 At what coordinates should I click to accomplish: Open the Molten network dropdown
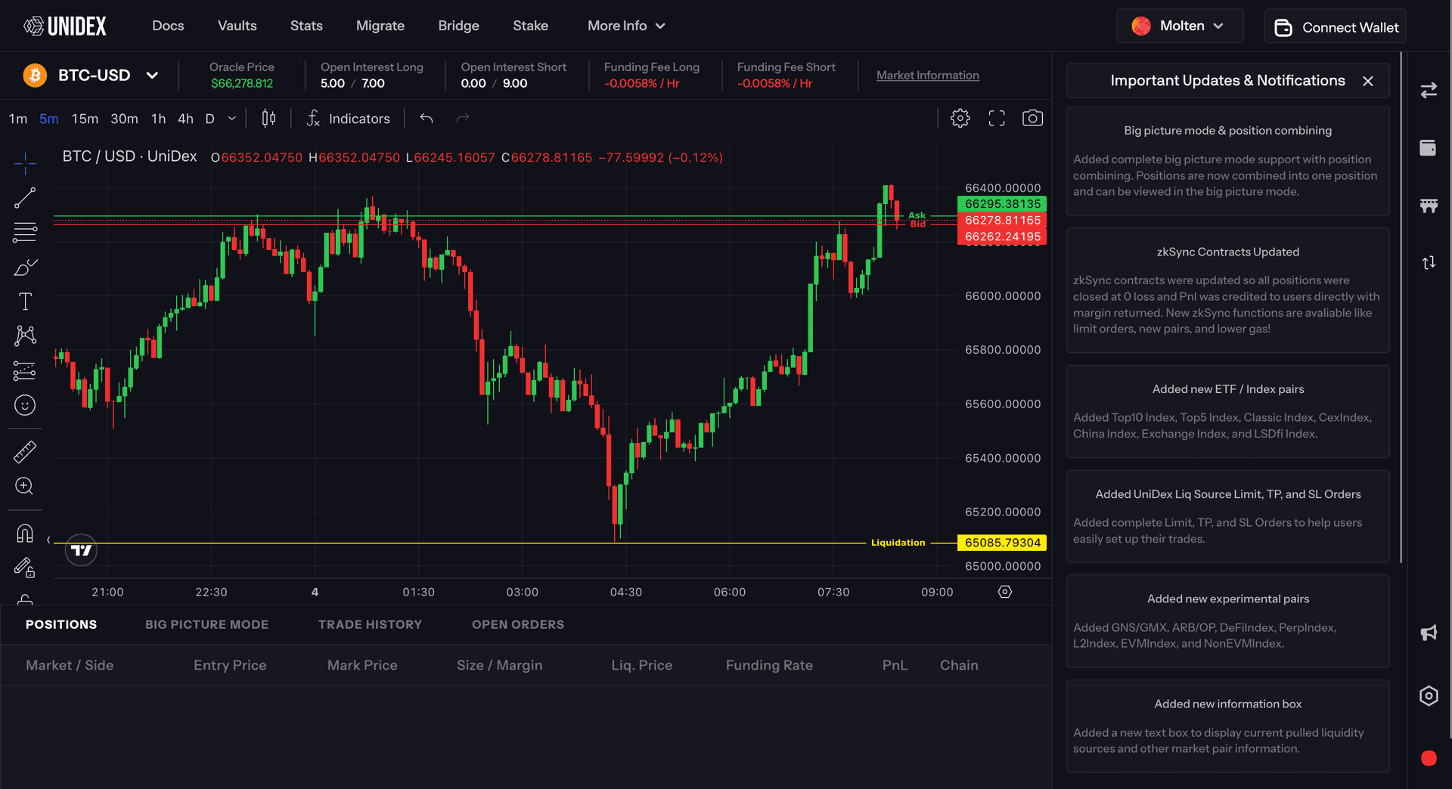[x=1180, y=26]
